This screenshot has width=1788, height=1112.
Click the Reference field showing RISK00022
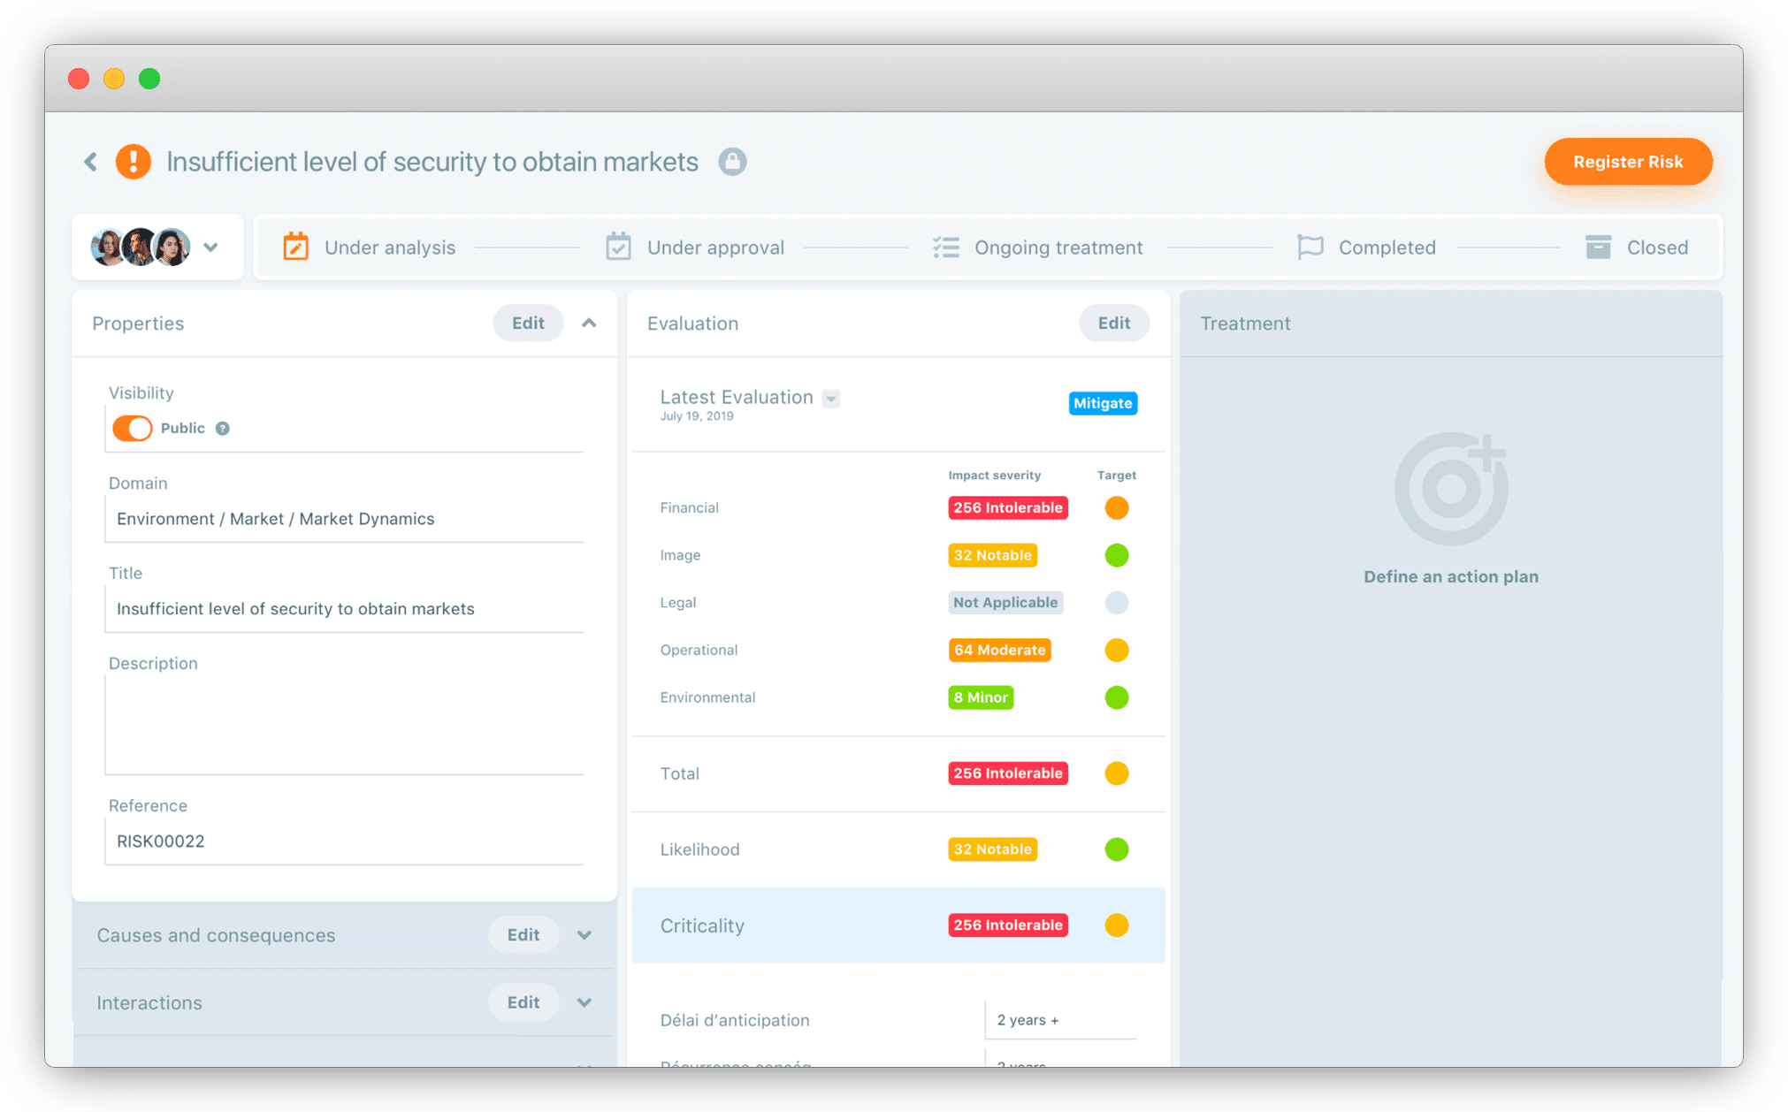(x=344, y=842)
